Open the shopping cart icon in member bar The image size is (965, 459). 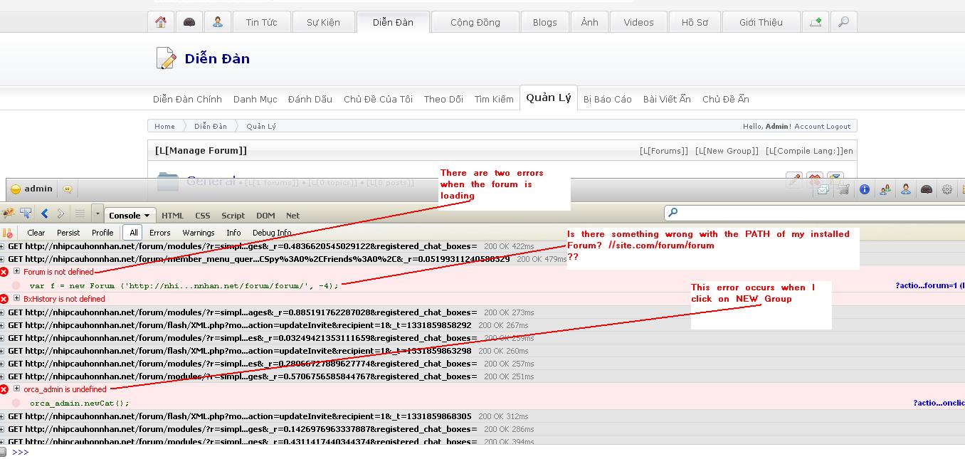[x=844, y=189]
